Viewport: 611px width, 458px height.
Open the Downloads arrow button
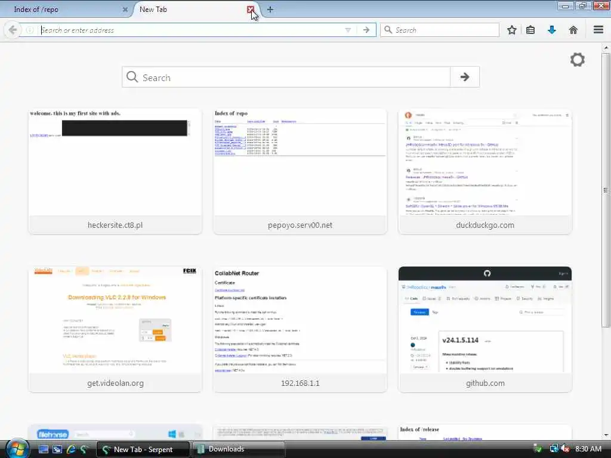(x=552, y=30)
